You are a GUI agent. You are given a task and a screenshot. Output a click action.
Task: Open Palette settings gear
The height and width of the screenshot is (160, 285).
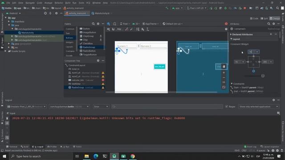(98, 24)
